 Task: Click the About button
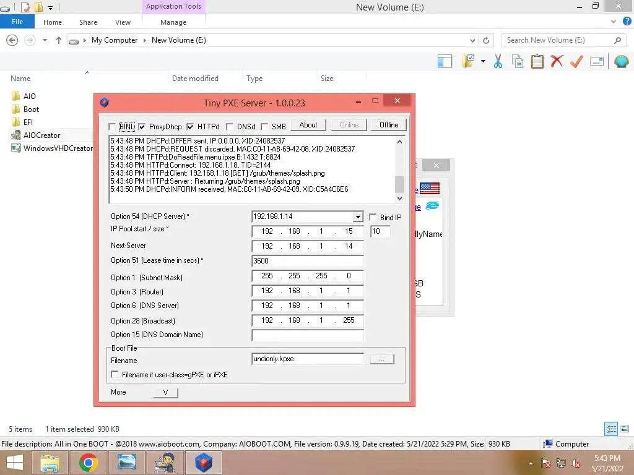(308, 125)
